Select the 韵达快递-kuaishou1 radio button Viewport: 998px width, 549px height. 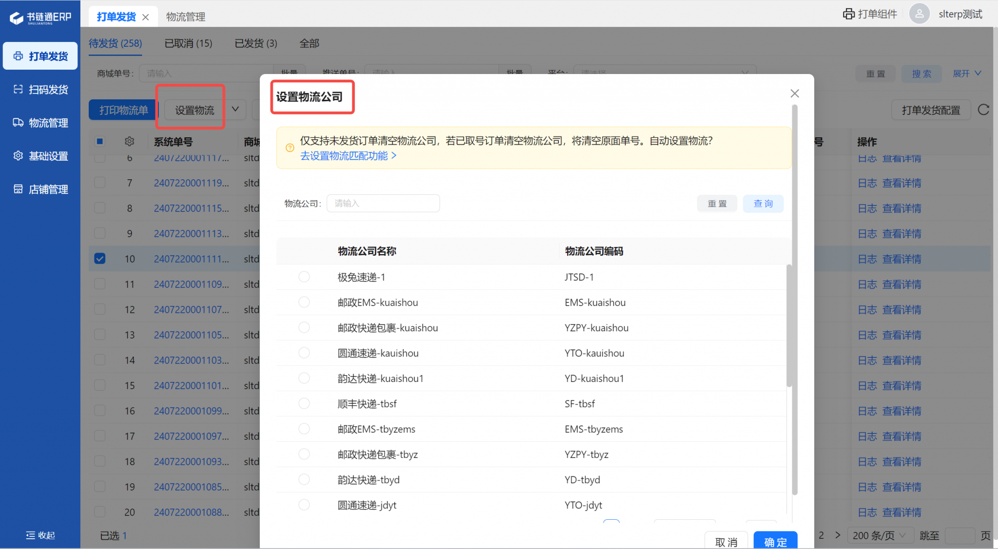point(304,378)
